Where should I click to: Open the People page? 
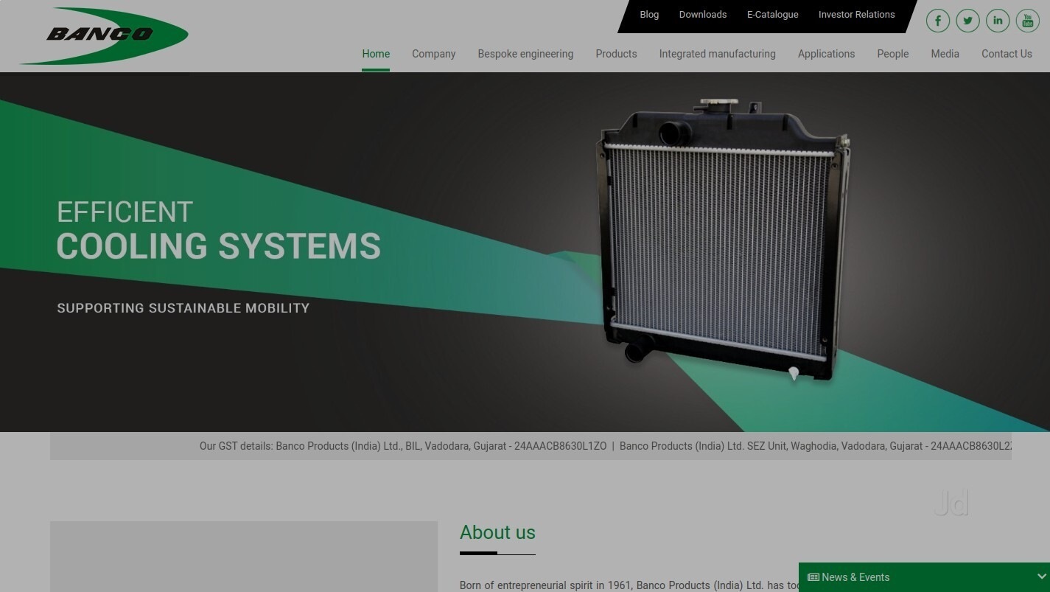(892, 54)
